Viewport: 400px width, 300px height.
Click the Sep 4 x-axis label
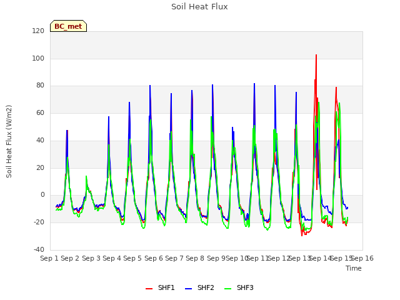[112, 258]
